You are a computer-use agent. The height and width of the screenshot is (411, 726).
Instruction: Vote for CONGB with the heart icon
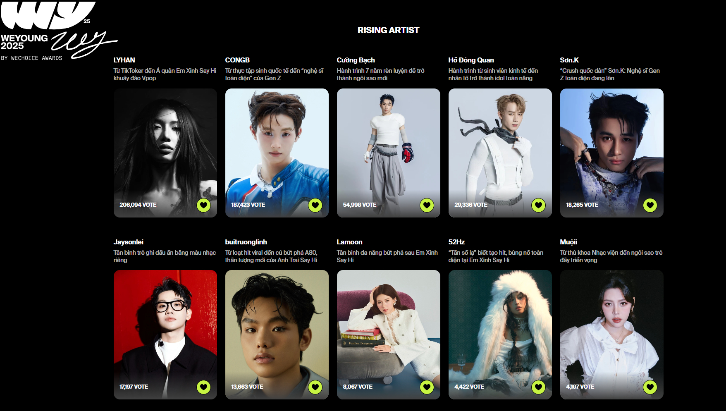315,205
